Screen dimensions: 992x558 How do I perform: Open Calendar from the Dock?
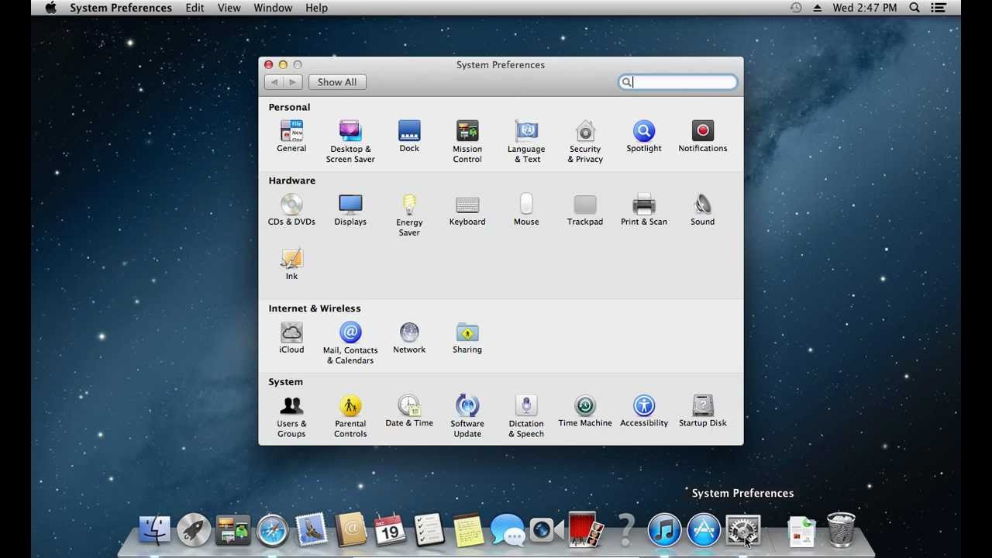tap(390, 531)
